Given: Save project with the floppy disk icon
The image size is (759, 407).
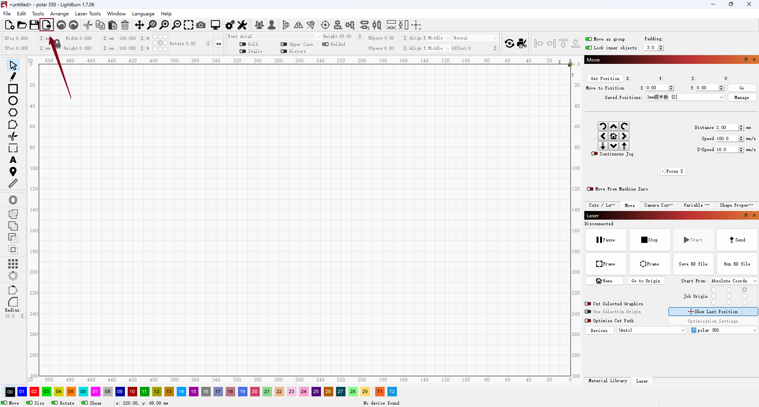Looking at the screenshot, I should click(34, 25).
